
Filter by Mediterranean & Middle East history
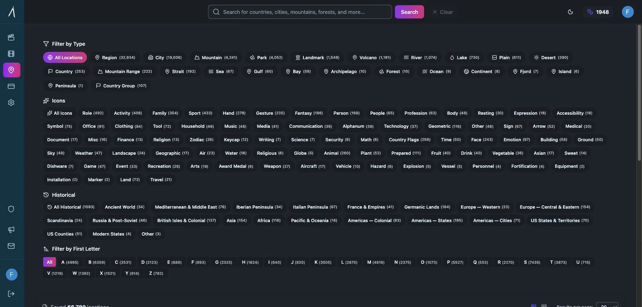coord(190,207)
